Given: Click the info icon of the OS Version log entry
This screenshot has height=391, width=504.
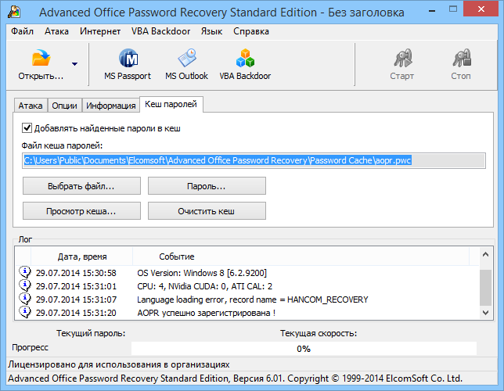Looking at the screenshot, I should point(24,273).
